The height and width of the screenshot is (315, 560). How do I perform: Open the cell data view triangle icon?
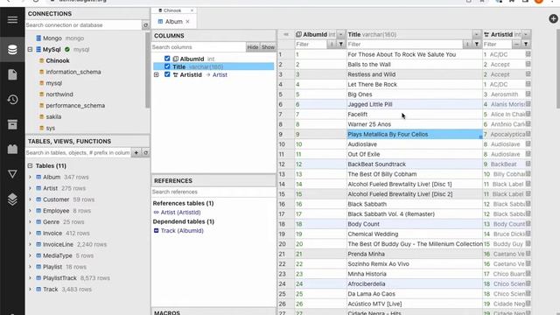point(12,174)
